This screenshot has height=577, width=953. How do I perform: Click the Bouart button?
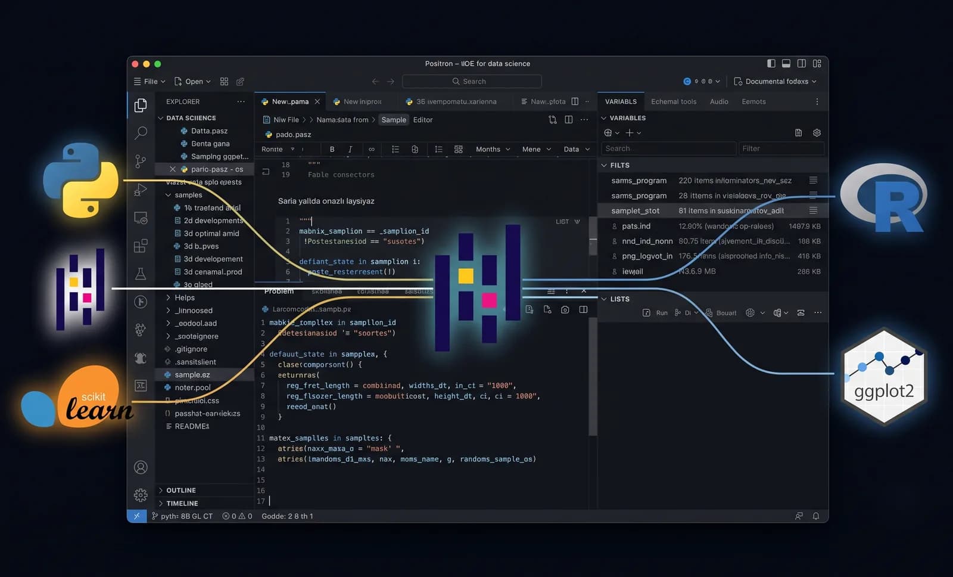pos(721,313)
